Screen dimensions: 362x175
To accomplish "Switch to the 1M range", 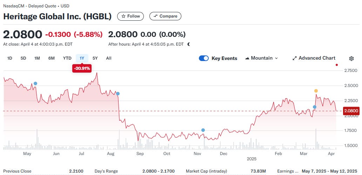I will pyautogui.click(x=37, y=58).
